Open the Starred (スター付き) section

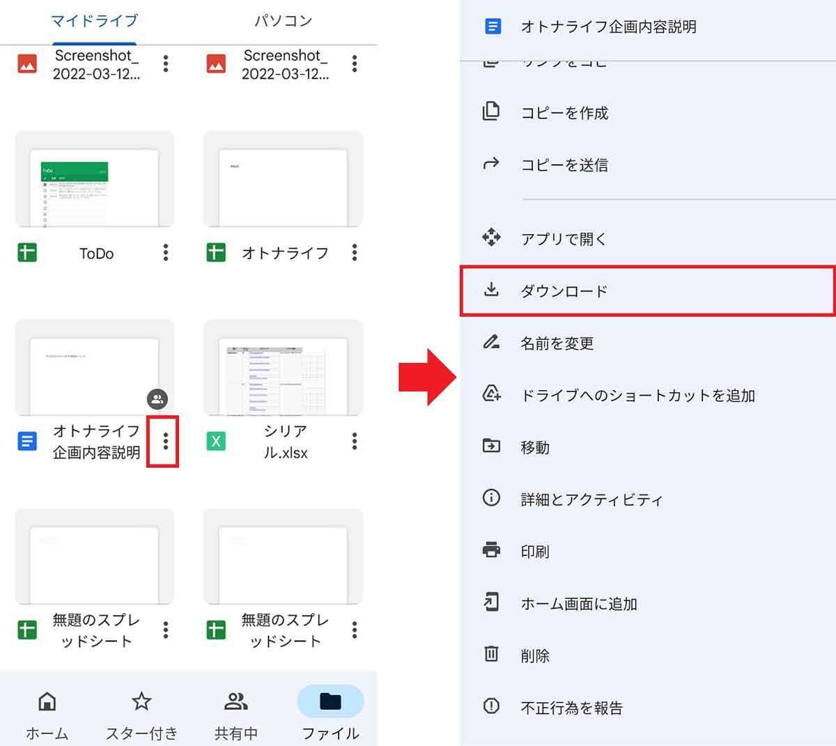[x=141, y=701]
